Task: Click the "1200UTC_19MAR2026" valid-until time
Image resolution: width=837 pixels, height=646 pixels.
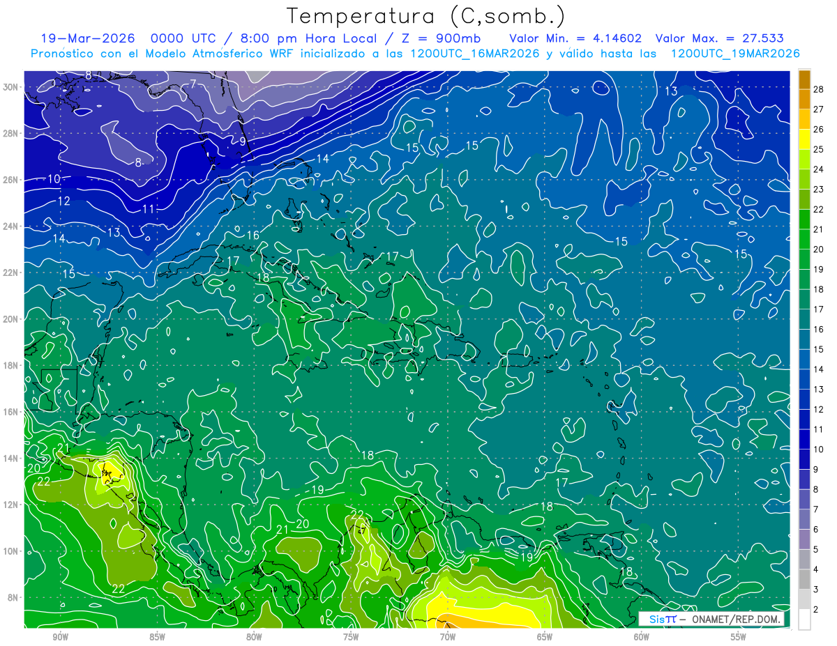Action: (734, 54)
